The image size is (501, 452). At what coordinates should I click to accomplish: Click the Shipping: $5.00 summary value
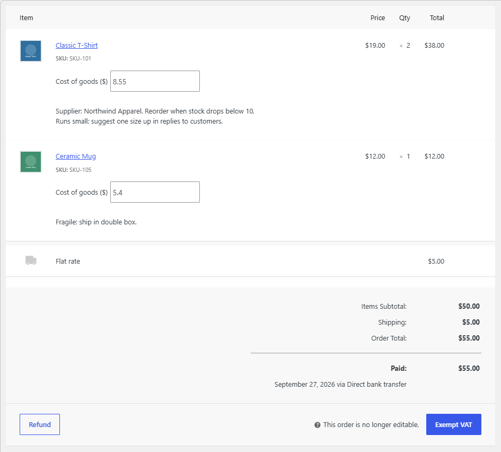coord(471,322)
